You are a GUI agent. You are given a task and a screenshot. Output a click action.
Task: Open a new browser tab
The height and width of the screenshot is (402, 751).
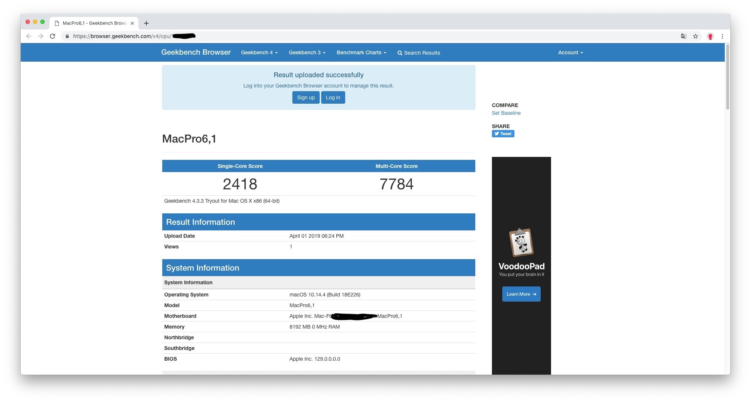point(146,23)
